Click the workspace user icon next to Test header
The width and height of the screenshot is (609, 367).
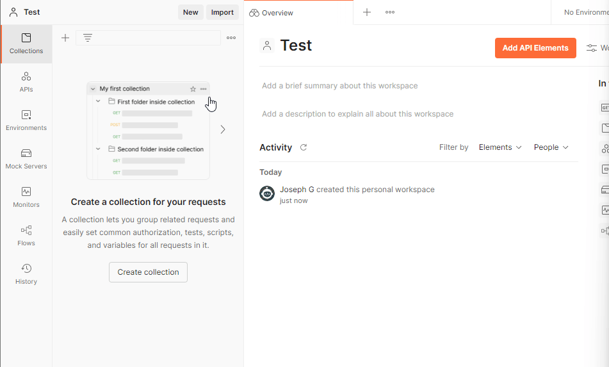coord(13,12)
